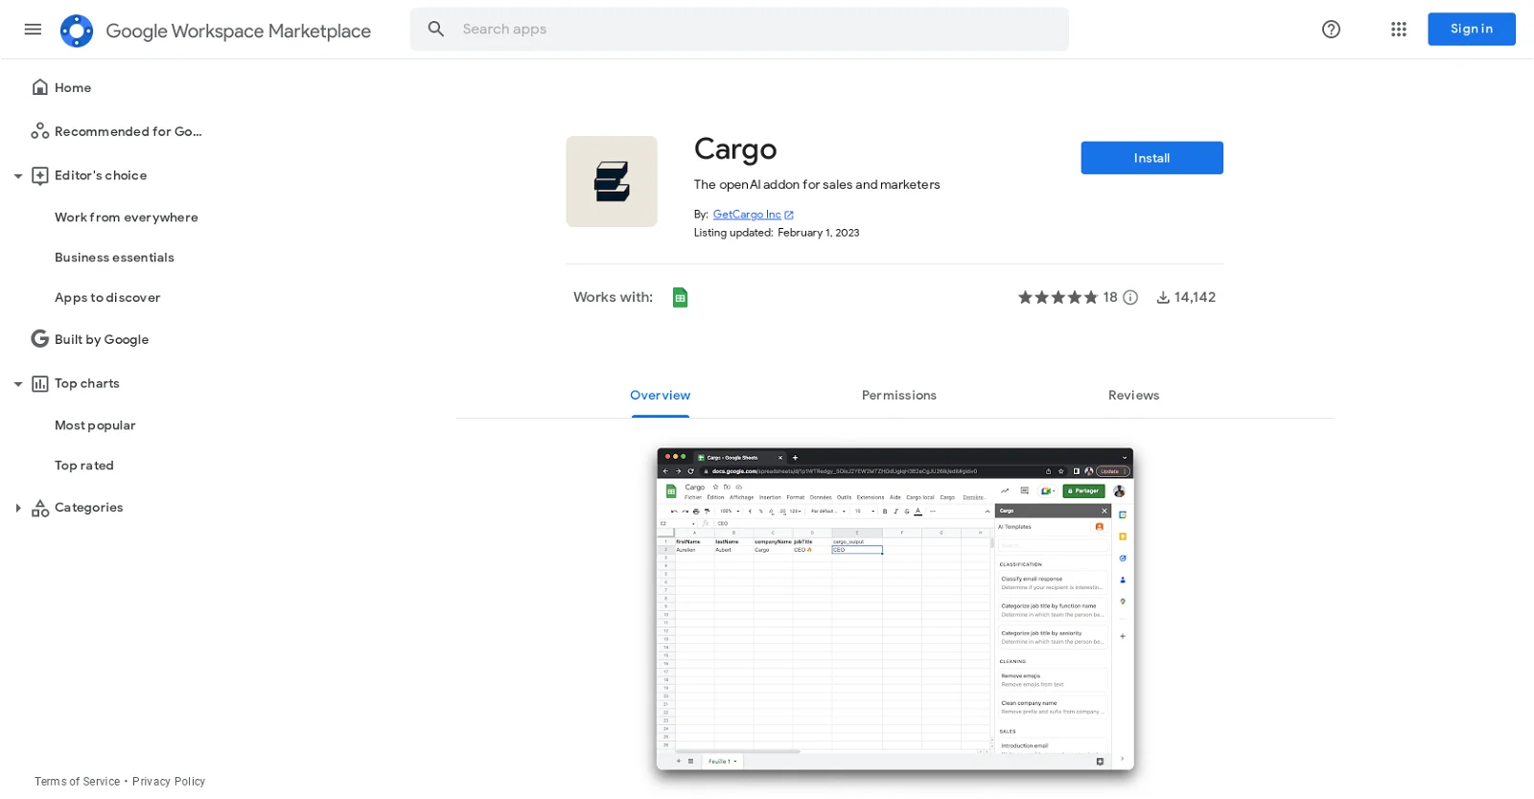Collapse the Editor's choice section
This screenshot has width=1534, height=799.
17,176
